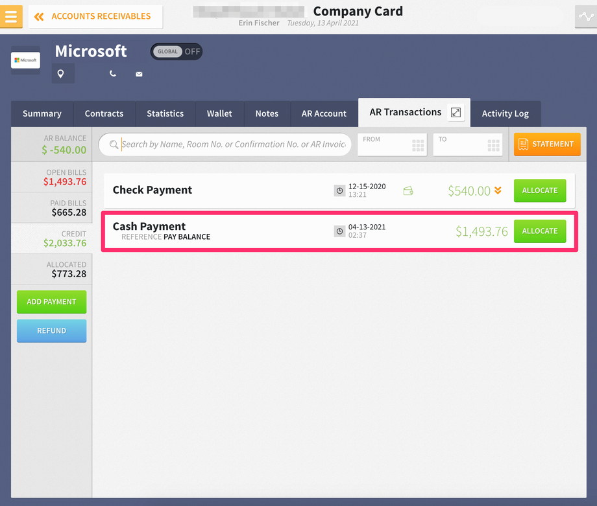
Task: Filter by Allocated amount
Action: click(x=51, y=270)
